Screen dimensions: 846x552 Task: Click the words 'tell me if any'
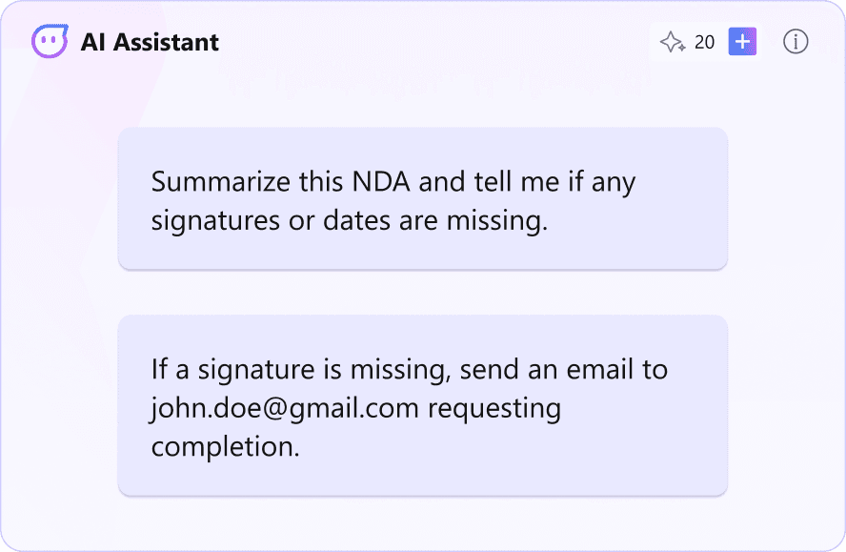click(x=562, y=182)
